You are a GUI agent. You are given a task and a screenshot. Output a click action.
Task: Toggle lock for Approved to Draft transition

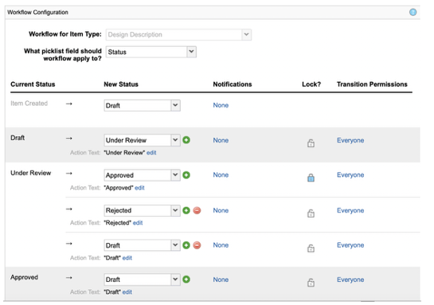point(311,283)
